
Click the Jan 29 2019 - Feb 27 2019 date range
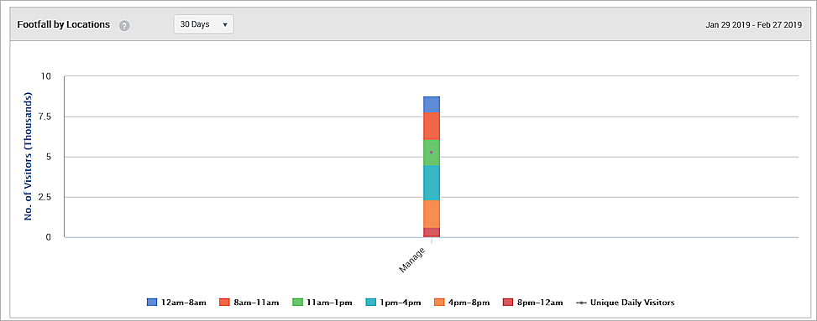tap(753, 25)
